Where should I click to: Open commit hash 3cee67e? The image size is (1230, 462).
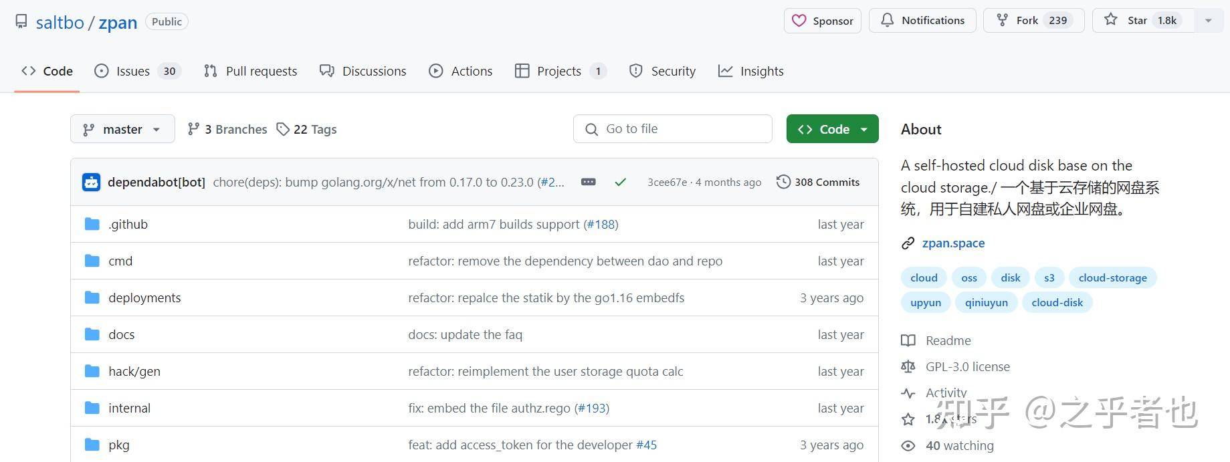667,182
